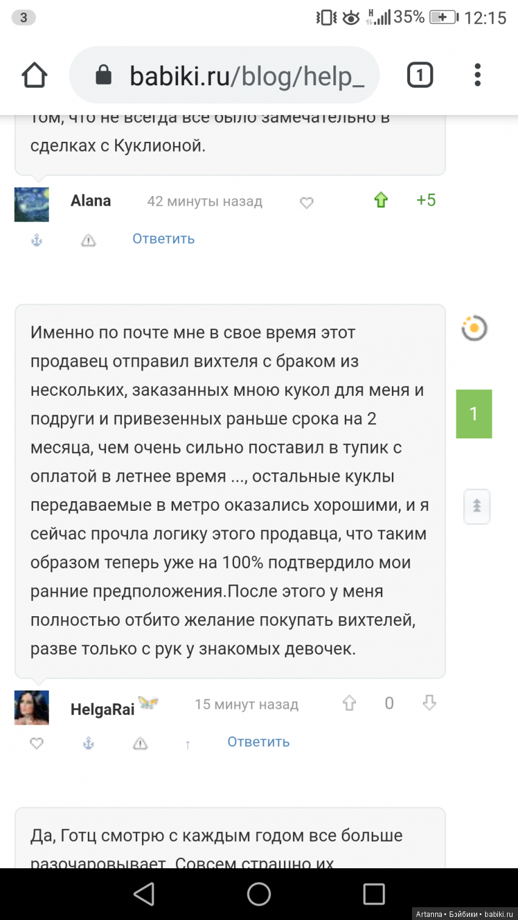Like Alana's comment with heart icon
The height and width of the screenshot is (920, 518).
307,203
